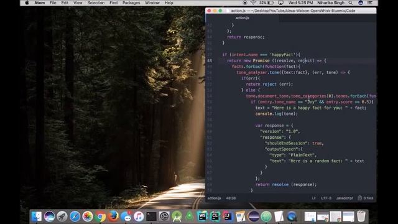
Task: Open Photos app in the dock
Action: [x=88, y=217]
